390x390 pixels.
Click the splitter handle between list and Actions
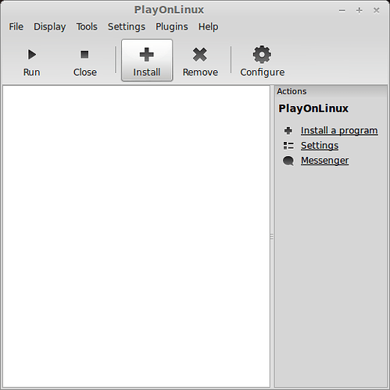tap(272, 236)
